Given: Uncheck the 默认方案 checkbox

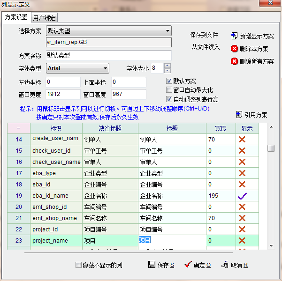Looking at the screenshot, I should (x=169, y=81).
